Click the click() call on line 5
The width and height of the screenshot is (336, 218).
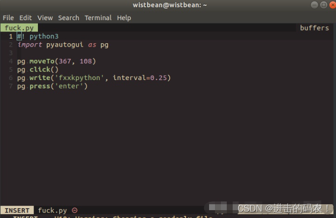[44, 70]
